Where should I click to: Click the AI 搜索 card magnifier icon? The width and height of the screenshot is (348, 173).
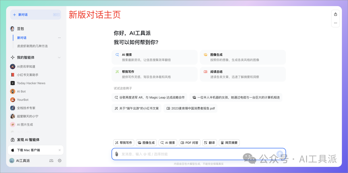117,54
